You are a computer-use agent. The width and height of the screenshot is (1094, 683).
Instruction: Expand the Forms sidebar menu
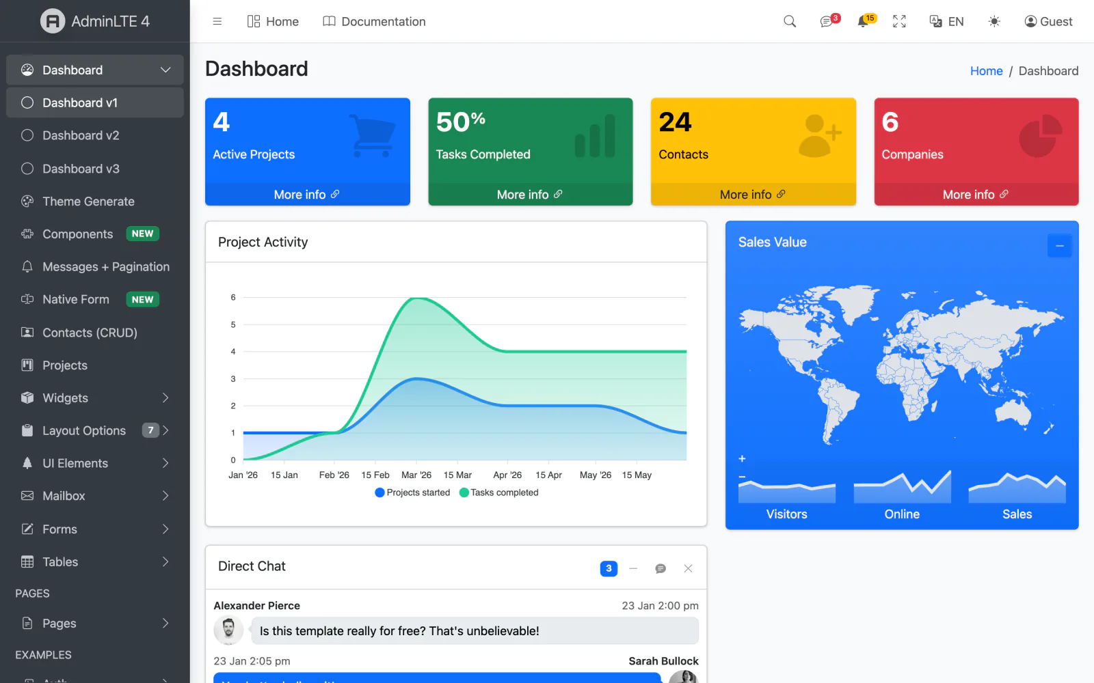click(x=95, y=529)
